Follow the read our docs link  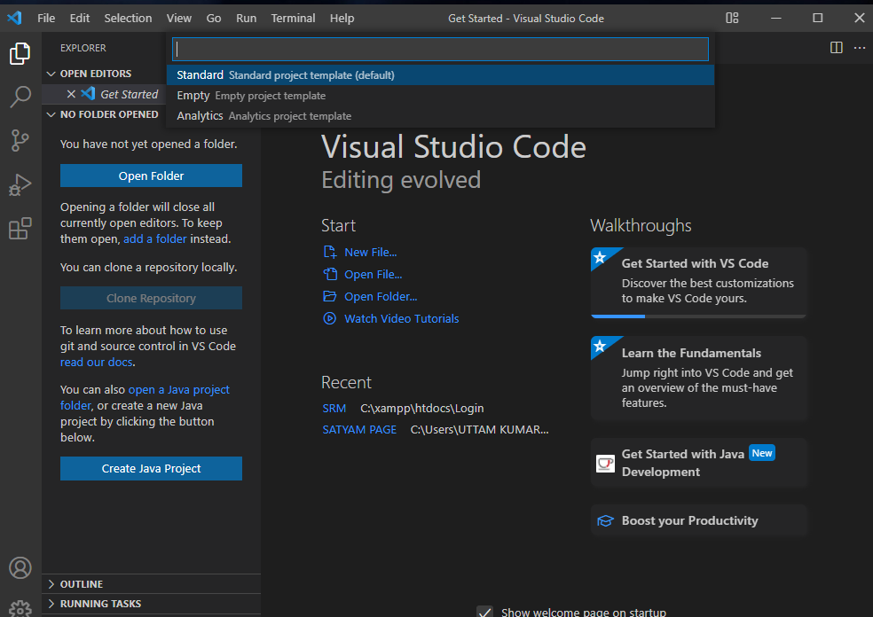coord(97,363)
